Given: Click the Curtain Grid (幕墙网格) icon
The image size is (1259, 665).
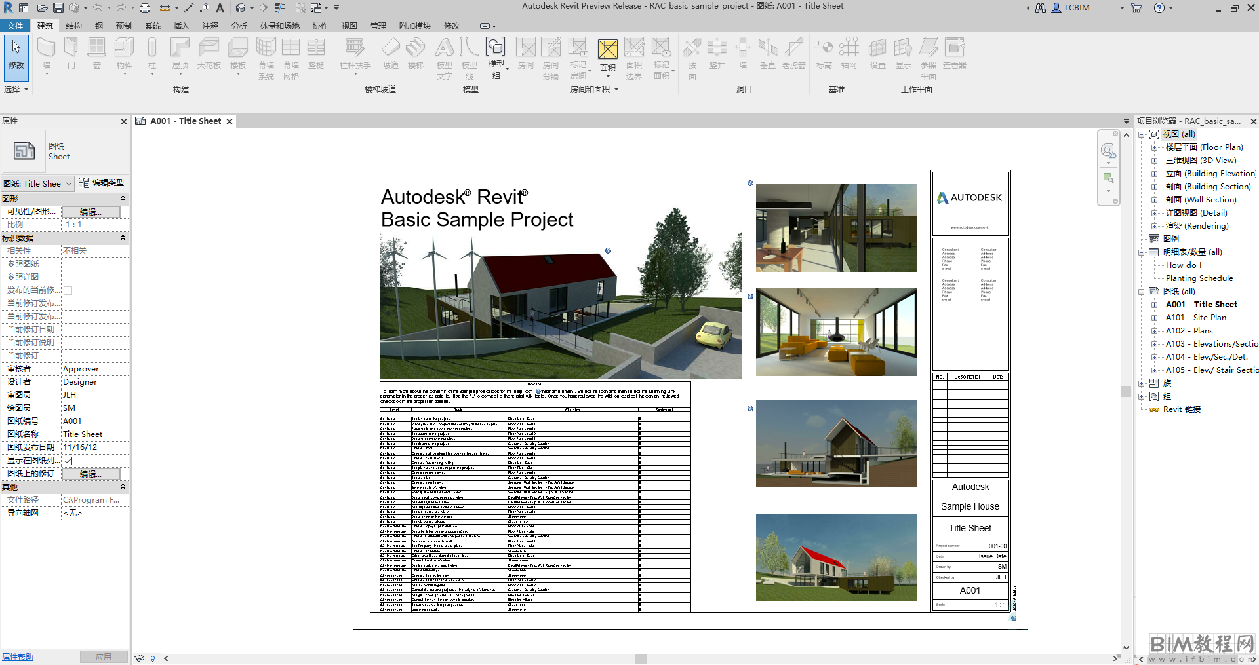Looking at the screenshot, I should point(291,48).
